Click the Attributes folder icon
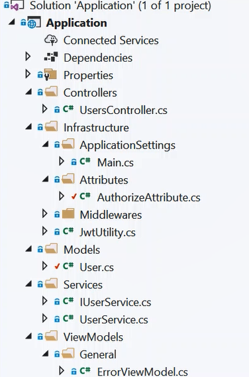The height and width of the screenshot is (377, 249). [68, 179]
